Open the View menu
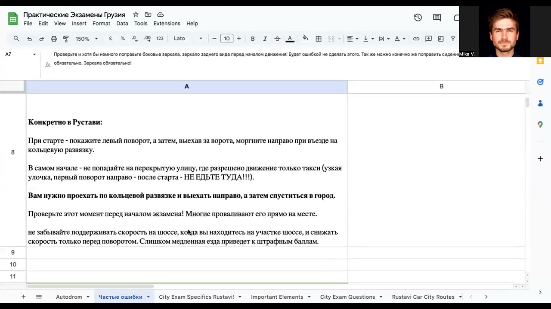 point(60,24)
